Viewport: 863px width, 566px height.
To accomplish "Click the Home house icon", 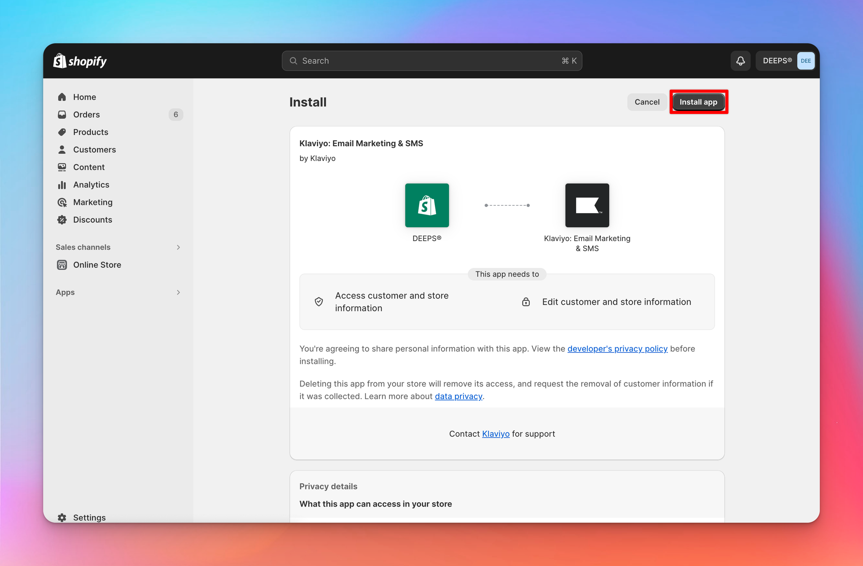I will 62,97.
